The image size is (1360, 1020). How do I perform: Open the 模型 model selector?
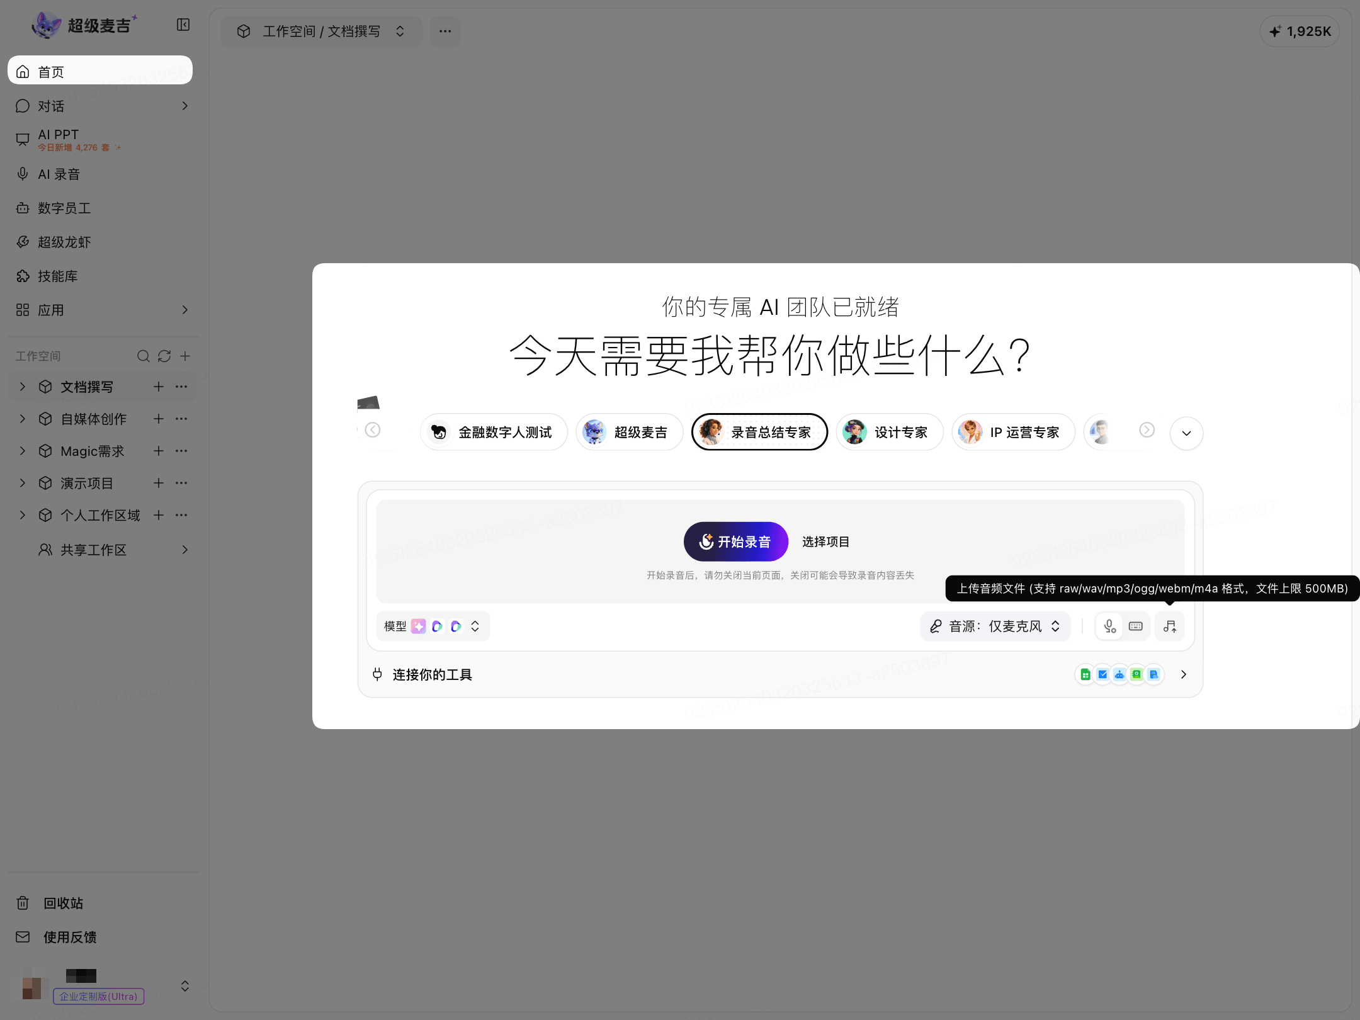click(x=433, y=626)
